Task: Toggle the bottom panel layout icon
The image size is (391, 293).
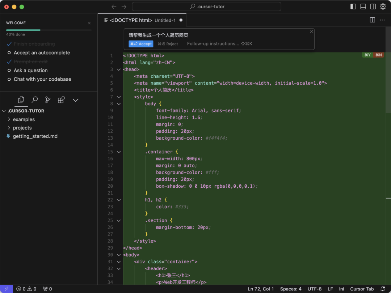Action: (363, 7)
